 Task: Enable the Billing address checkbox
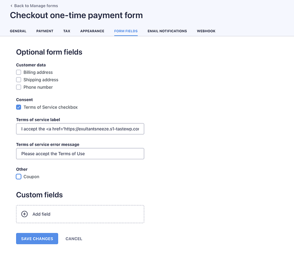[19, 72]
